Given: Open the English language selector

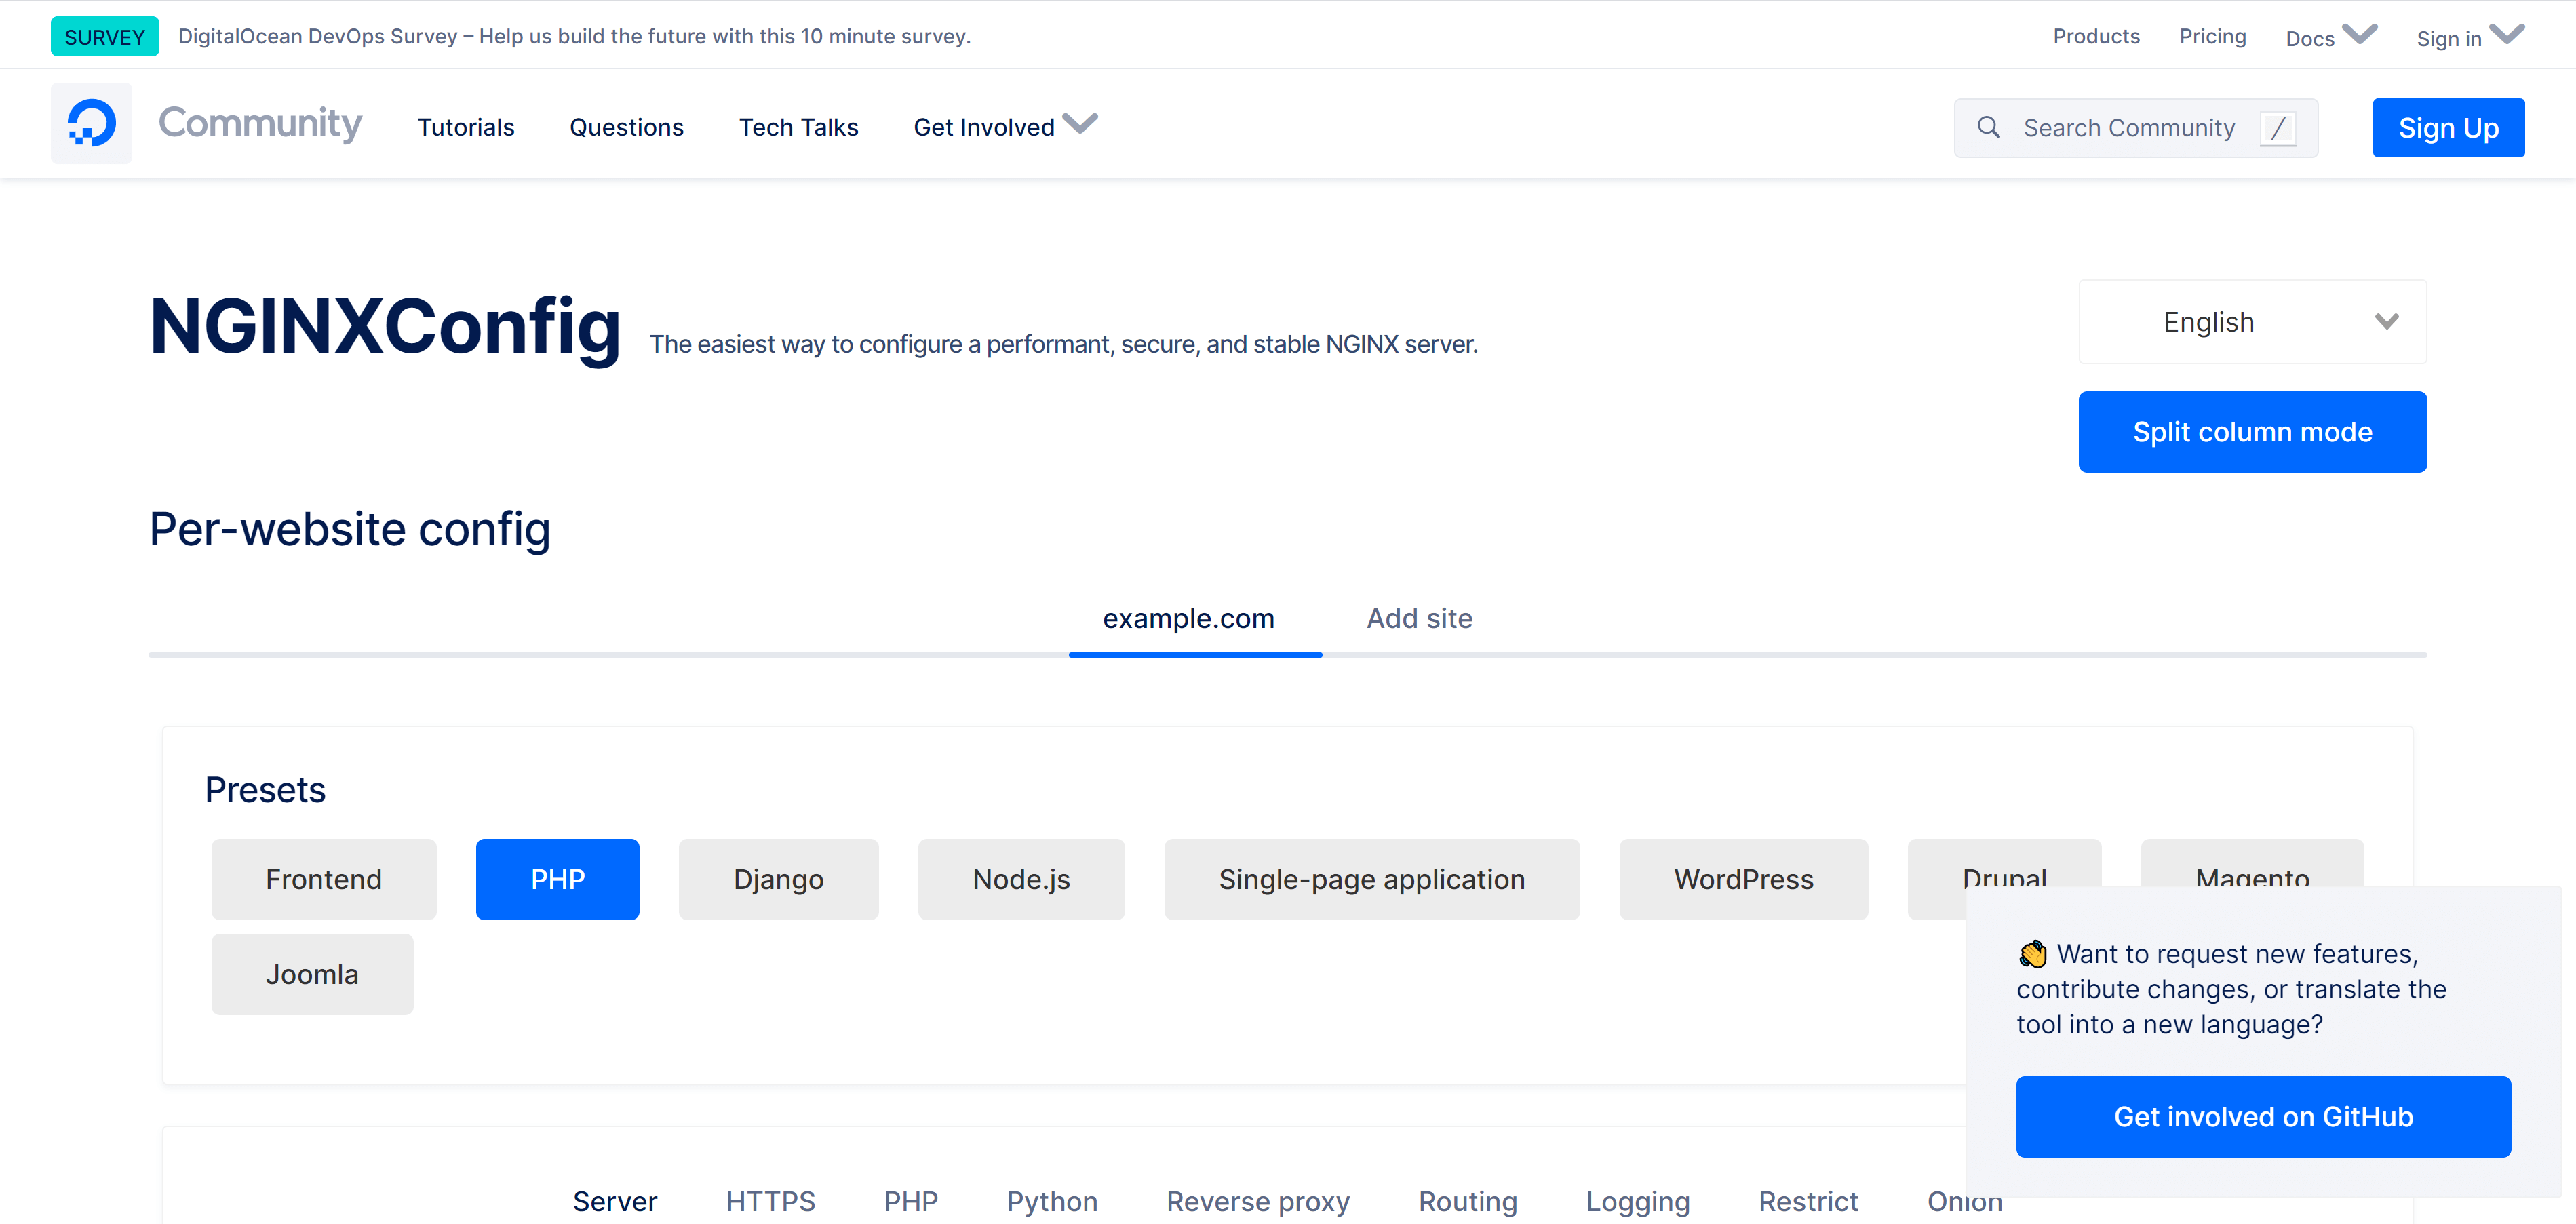Looking at the screenshot, I should tap(2252, 322).
